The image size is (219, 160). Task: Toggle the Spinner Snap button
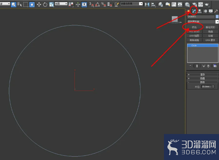click(110, 4)
